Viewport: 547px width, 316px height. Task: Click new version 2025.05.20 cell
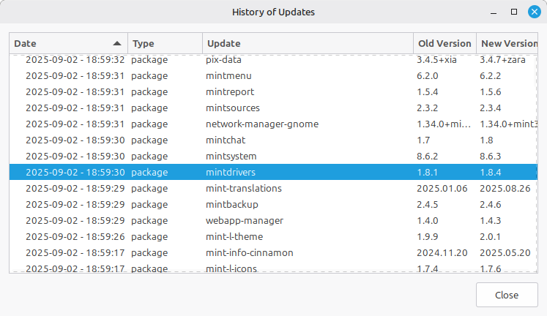(505, 252)
